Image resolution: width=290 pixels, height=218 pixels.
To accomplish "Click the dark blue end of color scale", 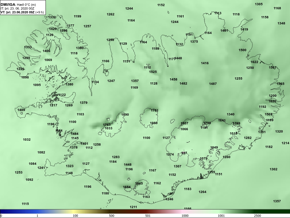I will click(x=4, y=212).
